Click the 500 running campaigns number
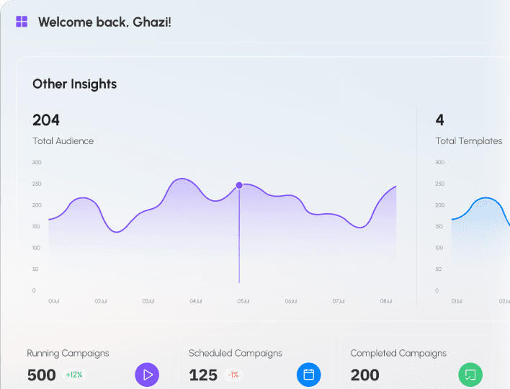The image size is (510, 389). click(41, 375)
